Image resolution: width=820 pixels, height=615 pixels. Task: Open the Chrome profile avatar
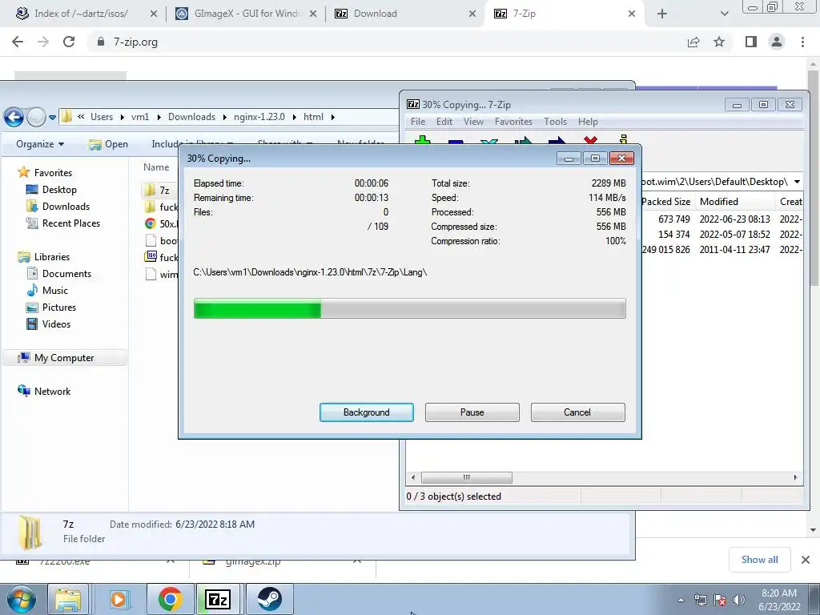tap(777, 42)
